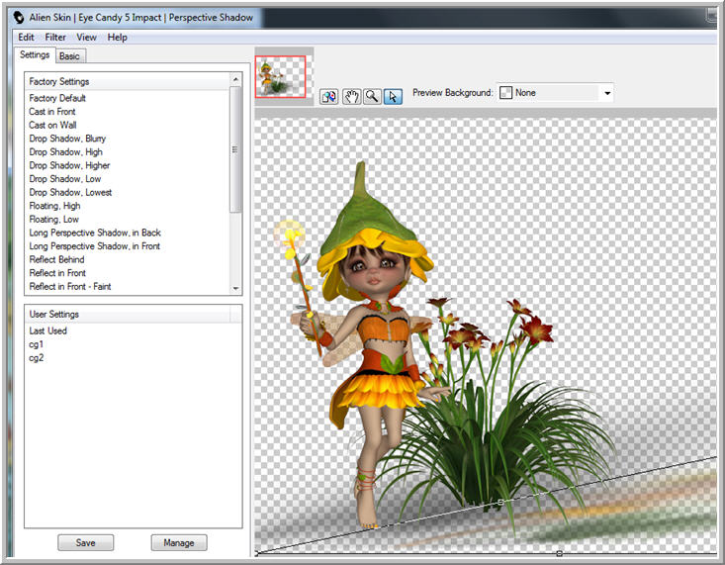
Task: Select Drop Shadow, High preset
Action: (x=65, y=151)
